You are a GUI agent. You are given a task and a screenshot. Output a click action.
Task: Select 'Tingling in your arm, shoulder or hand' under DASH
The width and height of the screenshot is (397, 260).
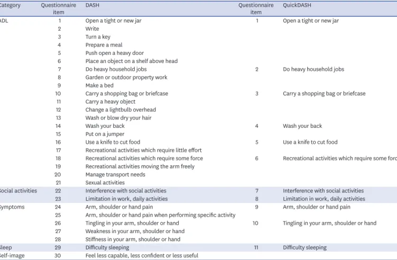[x=132, y=223]
